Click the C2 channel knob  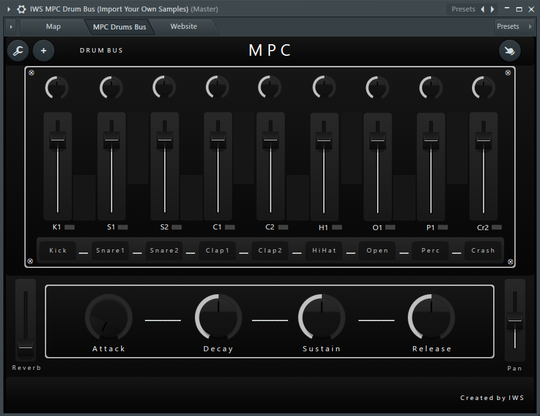(x=269, y=87)
